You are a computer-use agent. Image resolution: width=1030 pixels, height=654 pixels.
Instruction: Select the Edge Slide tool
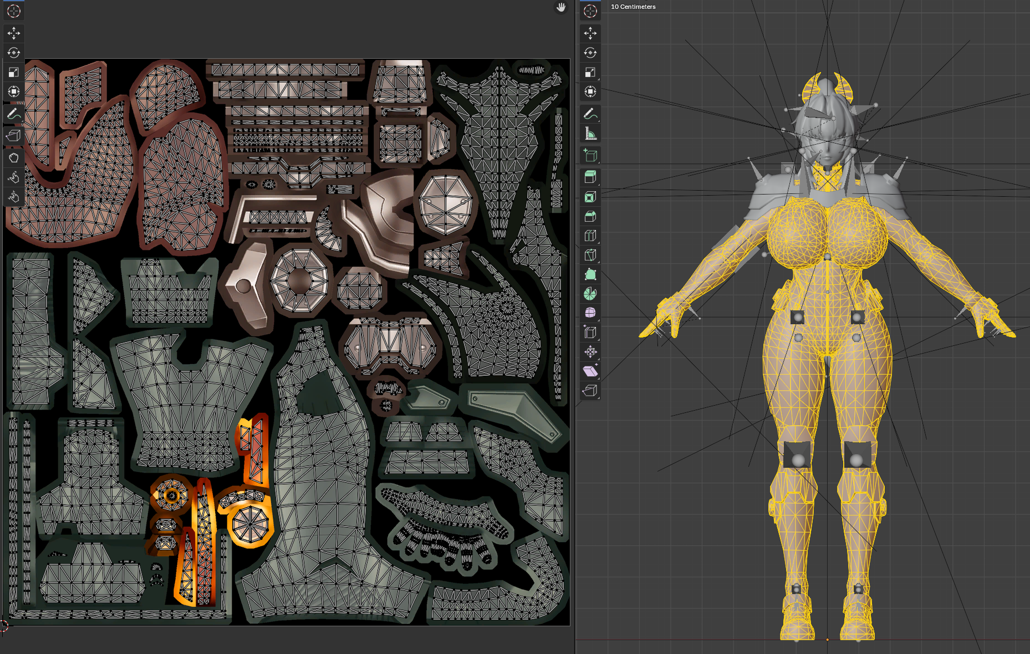590,333
